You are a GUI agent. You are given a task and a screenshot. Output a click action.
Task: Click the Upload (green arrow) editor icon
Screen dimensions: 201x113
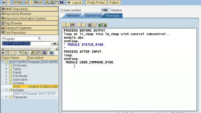[x=100, y=25]
